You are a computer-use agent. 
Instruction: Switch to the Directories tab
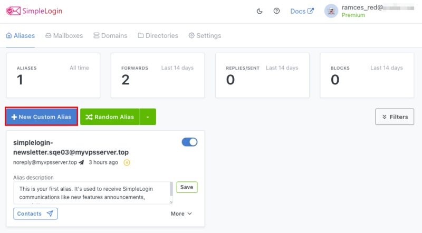point(158,35)
